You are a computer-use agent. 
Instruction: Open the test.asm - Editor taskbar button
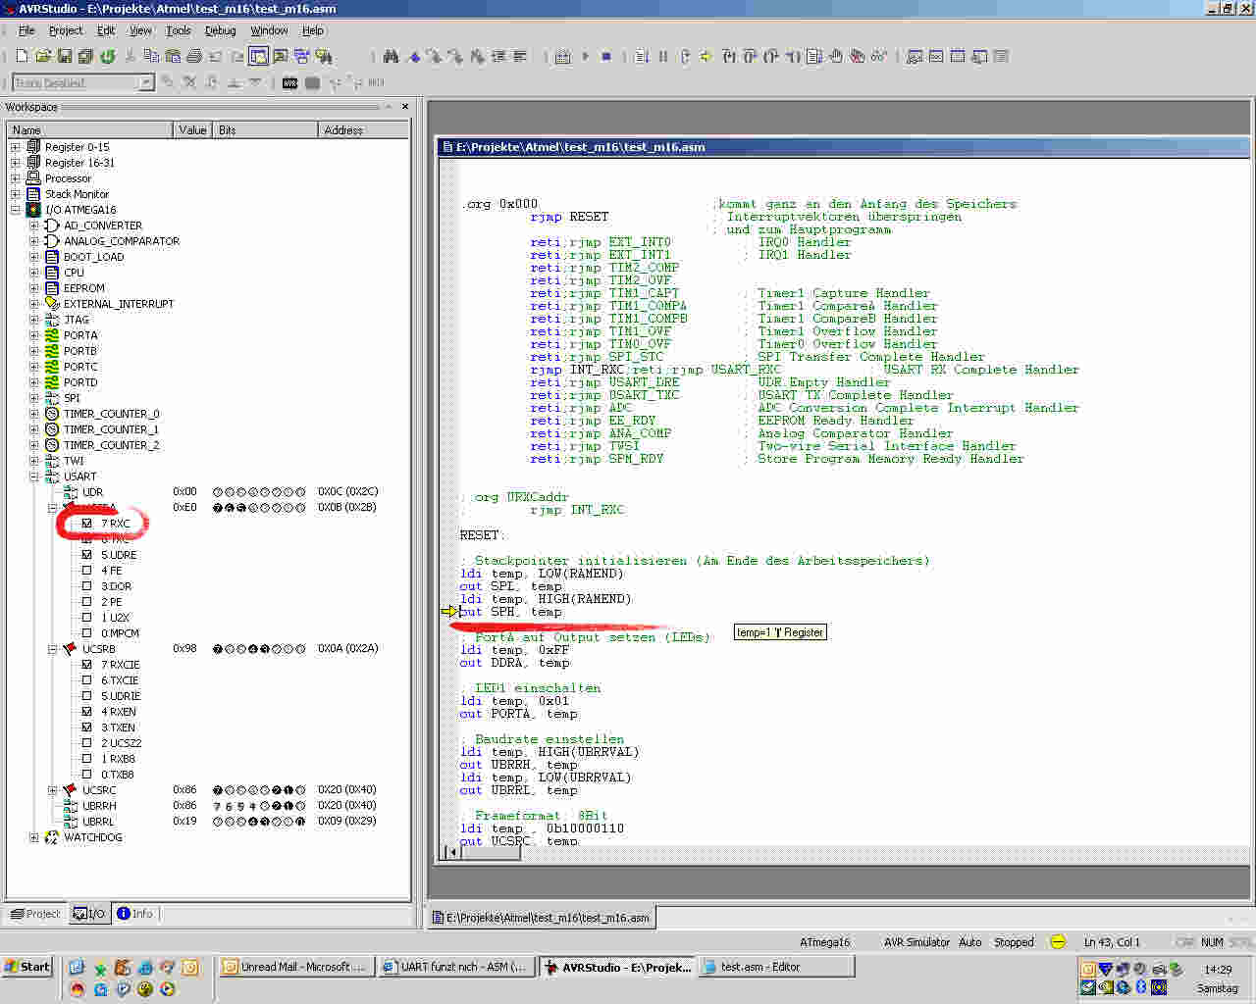click(x=775, y=967)
